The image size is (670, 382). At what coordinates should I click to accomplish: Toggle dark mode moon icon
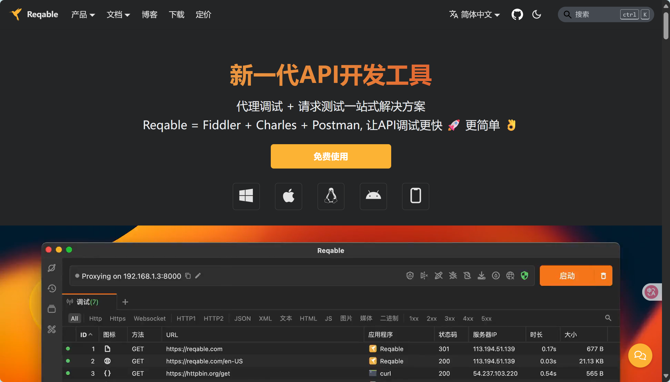click(536, 14)
